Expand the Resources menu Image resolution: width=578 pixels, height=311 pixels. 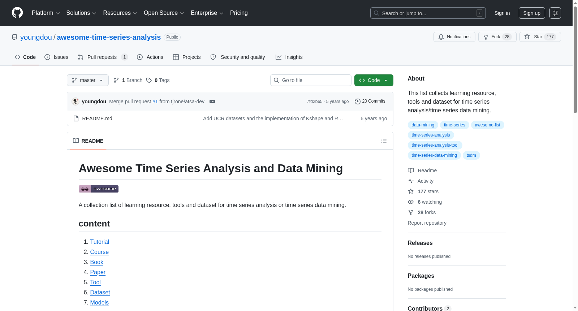pyautogui.click(x=120, y=13)
